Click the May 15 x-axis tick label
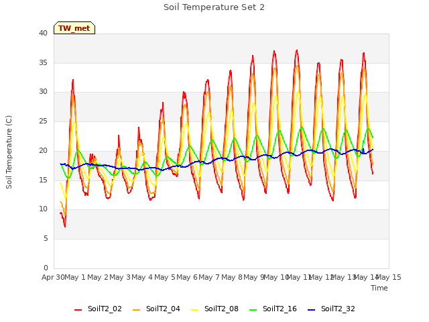The height and width of the screenshot is (322, 429). (389, 277)
